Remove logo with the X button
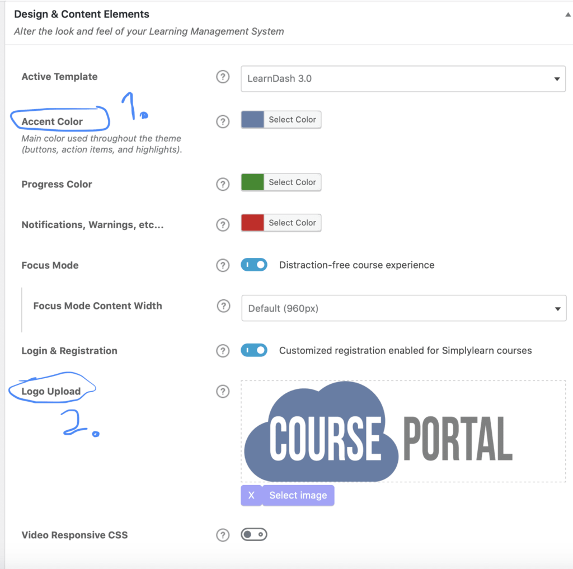The height and width of the screenshot is (569, 573). [x=251, y=496]
